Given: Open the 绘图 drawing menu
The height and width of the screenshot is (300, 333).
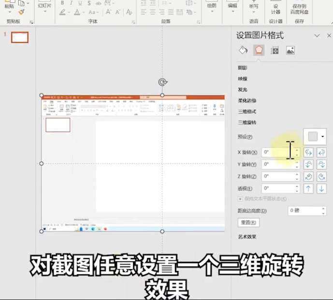Looking at the screenshot, I should tap(212, 8).
